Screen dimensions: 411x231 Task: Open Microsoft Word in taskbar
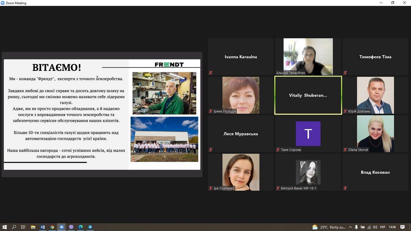click(43, 227)
